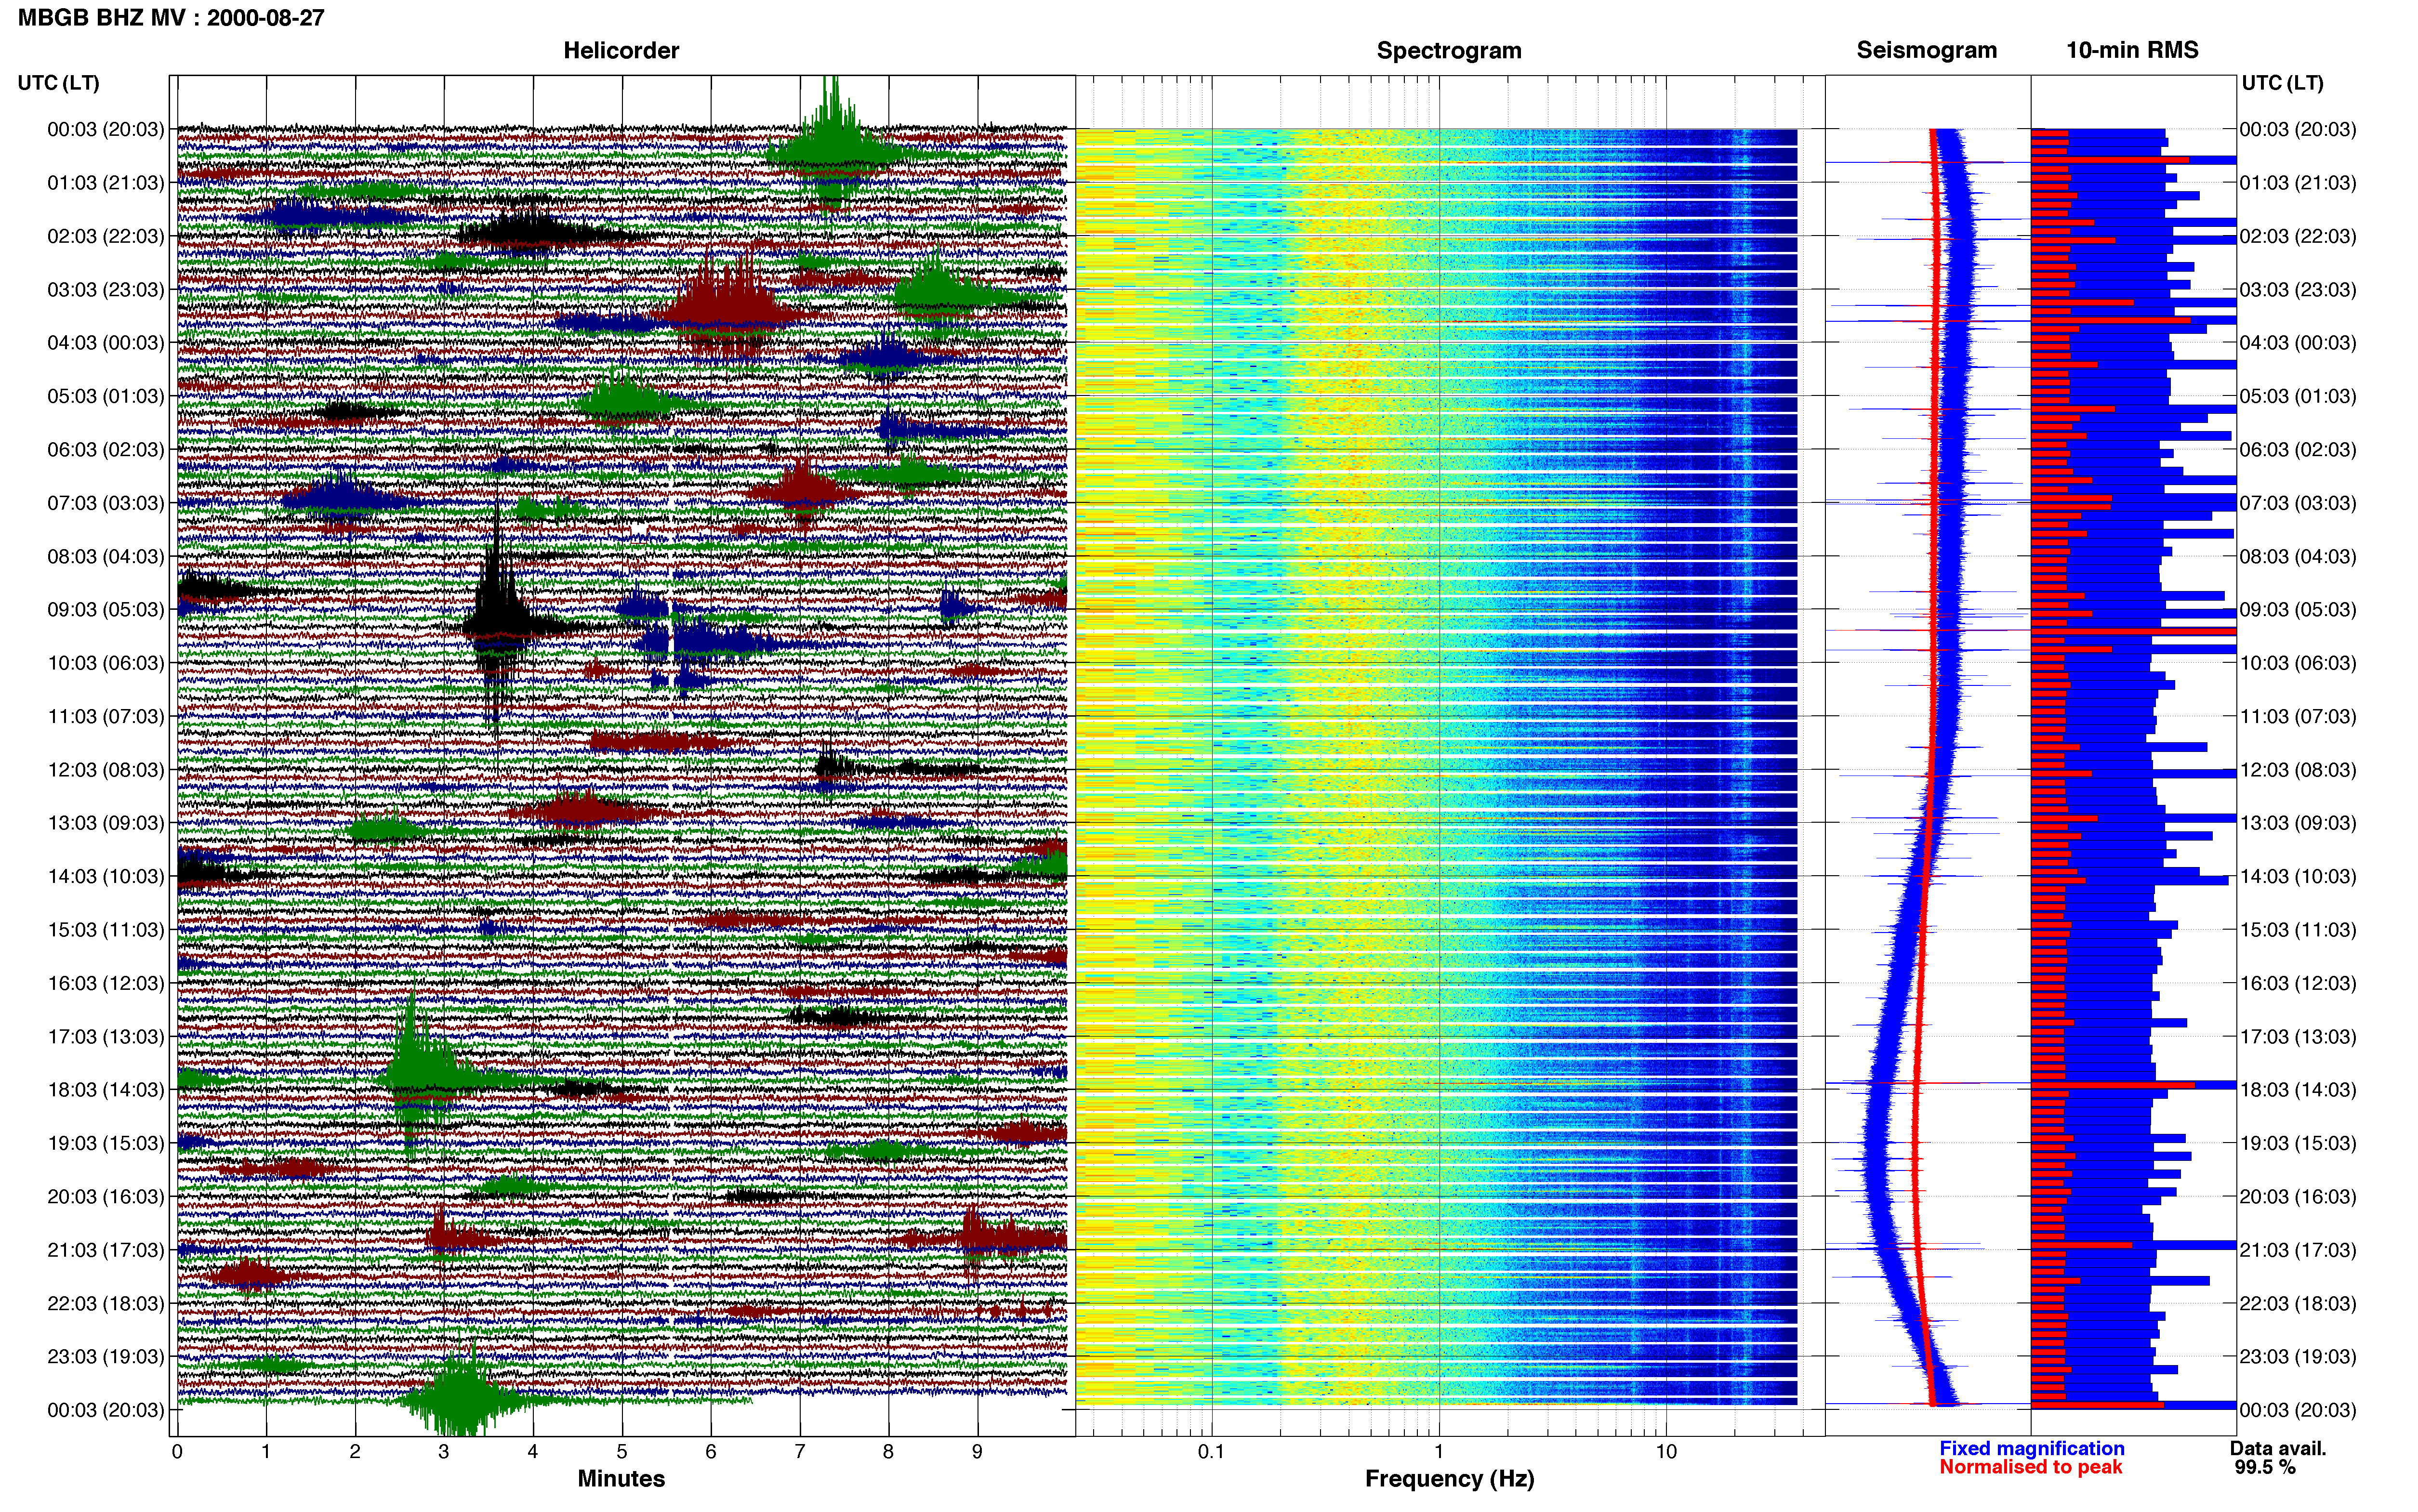
Task: Click left time label '12:03 (08:03)'
Action: click(105, 770)
